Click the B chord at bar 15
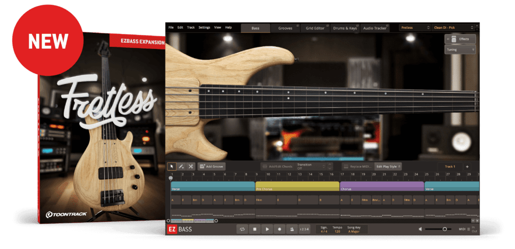Image resolution: width=515 pixels, height=249 pixels. click(329, 200)
